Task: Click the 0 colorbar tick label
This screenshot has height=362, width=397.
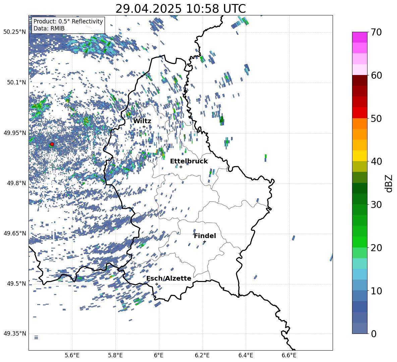Action: click(374, 334)
